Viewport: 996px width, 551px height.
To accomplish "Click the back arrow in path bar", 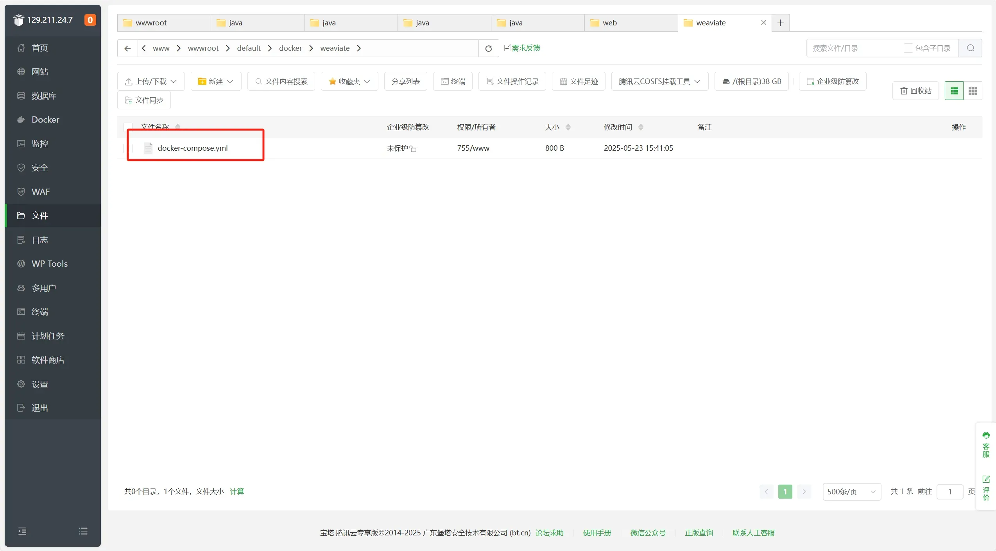I will (127, 48).
